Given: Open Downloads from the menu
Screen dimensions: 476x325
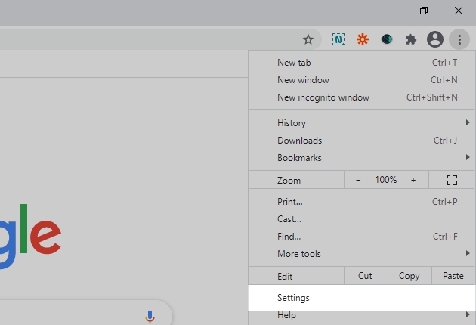Looking at the screenshot, I should coord(300,141).
